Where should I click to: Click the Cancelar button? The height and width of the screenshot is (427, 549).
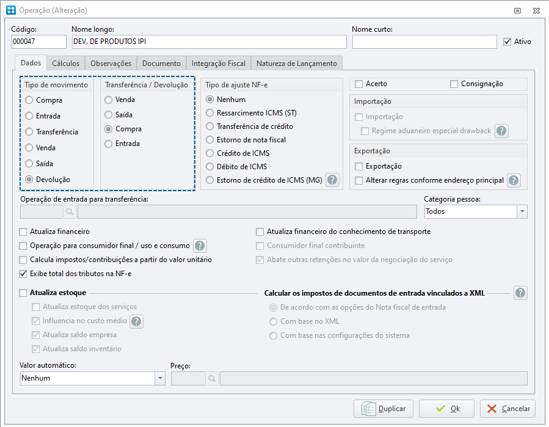tap(507, 409)
